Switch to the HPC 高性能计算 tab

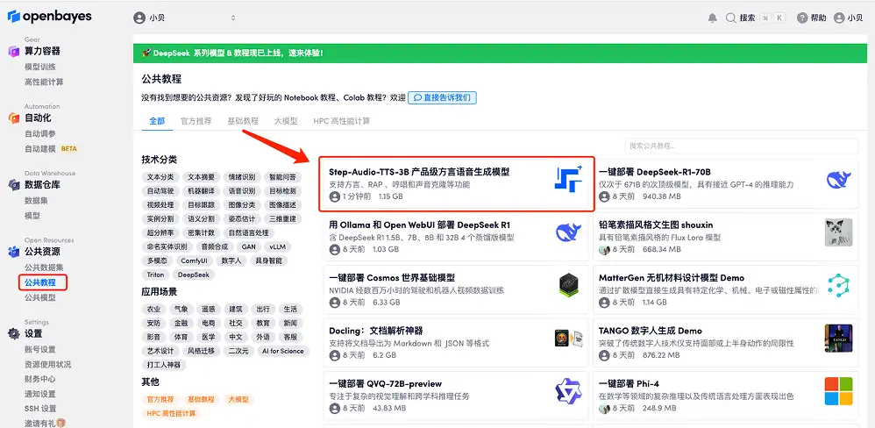click(x=342, y=120)
